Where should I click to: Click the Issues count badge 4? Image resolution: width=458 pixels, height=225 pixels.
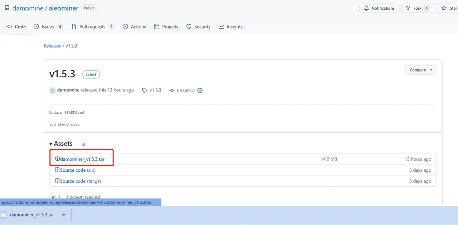(60, 26)
